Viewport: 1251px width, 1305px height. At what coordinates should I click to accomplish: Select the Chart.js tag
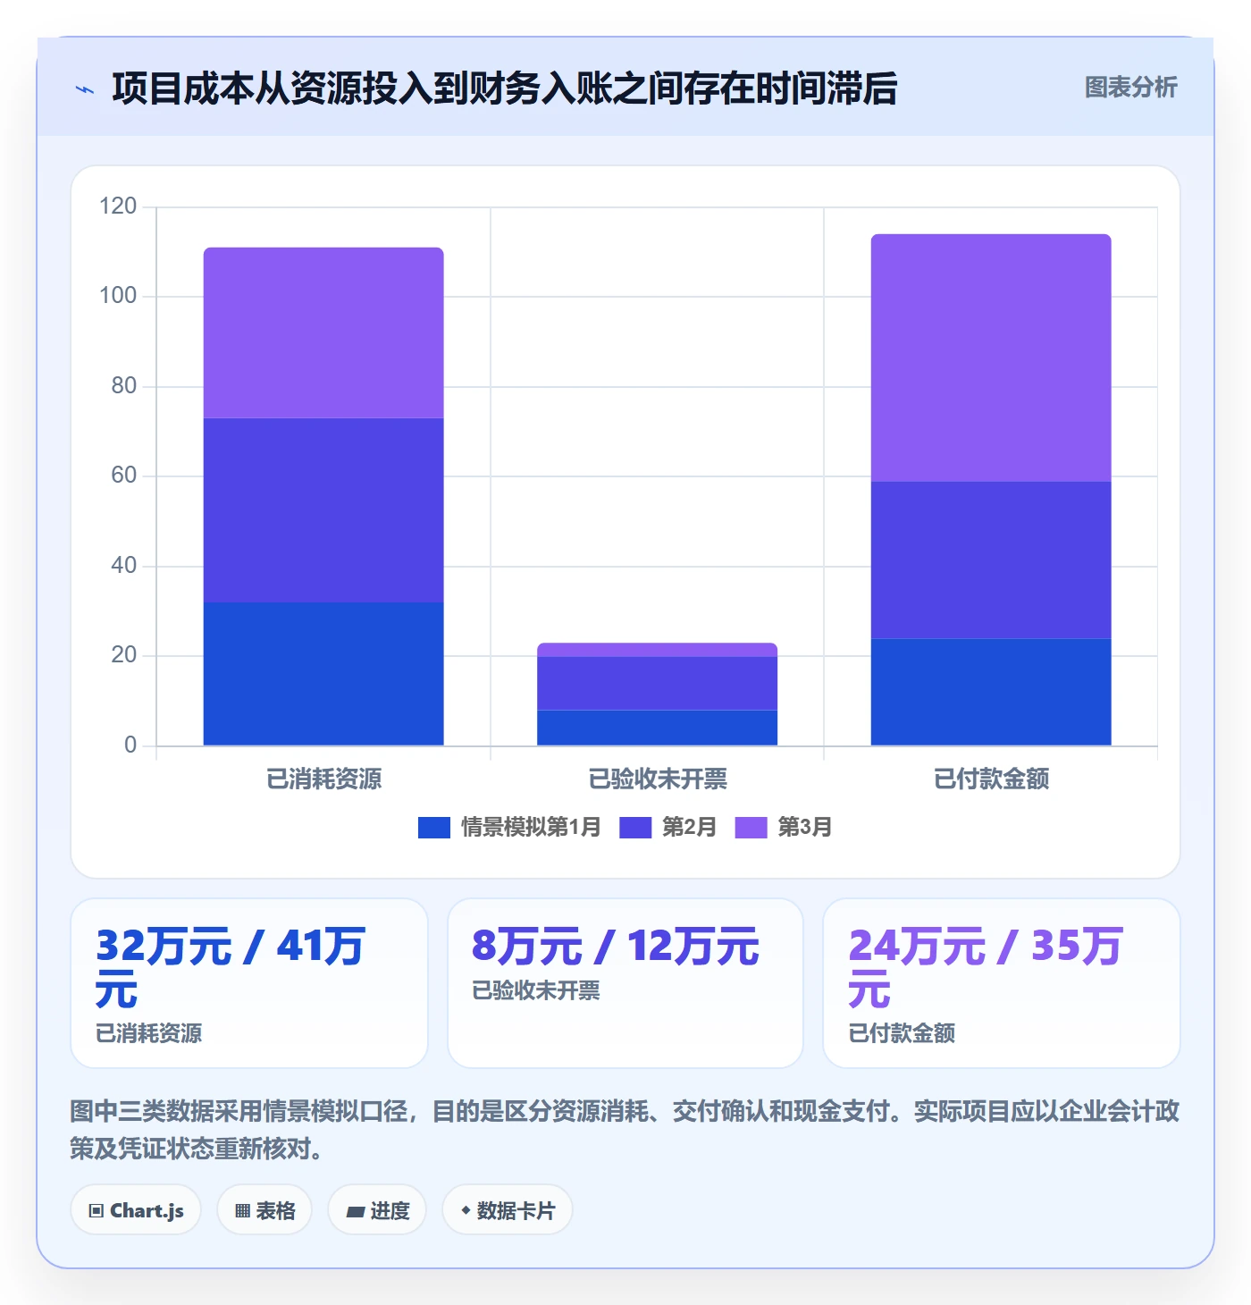pyautogui.click(x=136, y=1210)
